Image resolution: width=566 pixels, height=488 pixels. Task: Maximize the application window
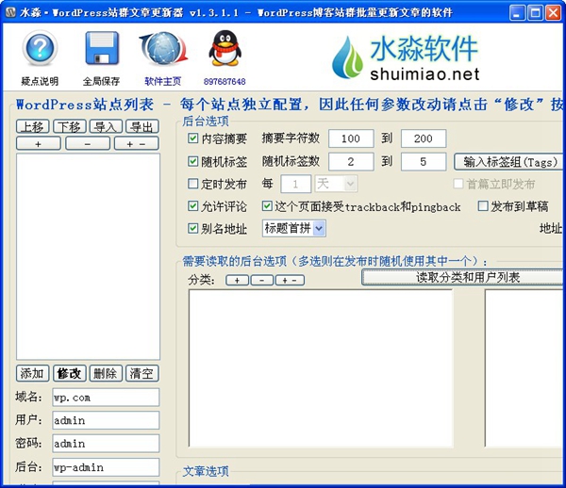point(535,13)
